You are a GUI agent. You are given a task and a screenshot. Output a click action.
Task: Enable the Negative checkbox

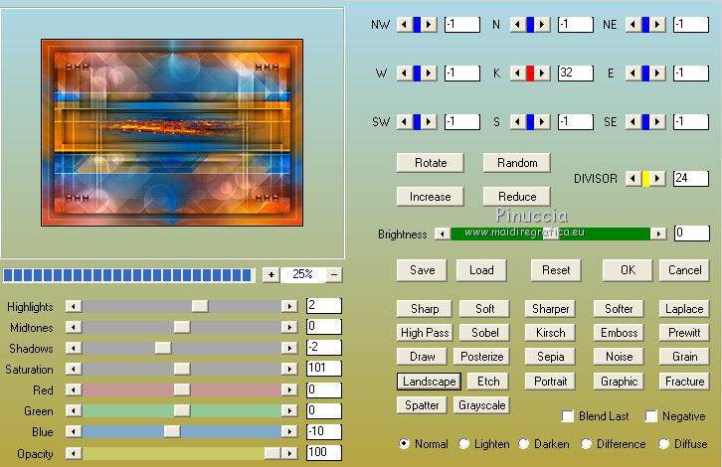point(650,416)
